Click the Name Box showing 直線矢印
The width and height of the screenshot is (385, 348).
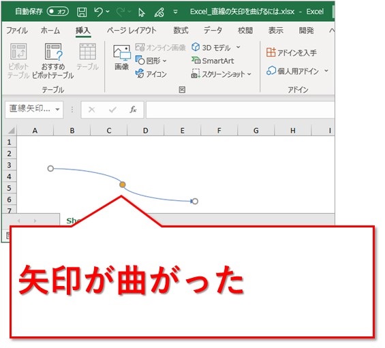point(30,109)
